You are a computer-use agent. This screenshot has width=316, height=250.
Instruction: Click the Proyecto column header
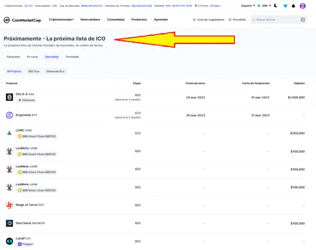point(12,83)
